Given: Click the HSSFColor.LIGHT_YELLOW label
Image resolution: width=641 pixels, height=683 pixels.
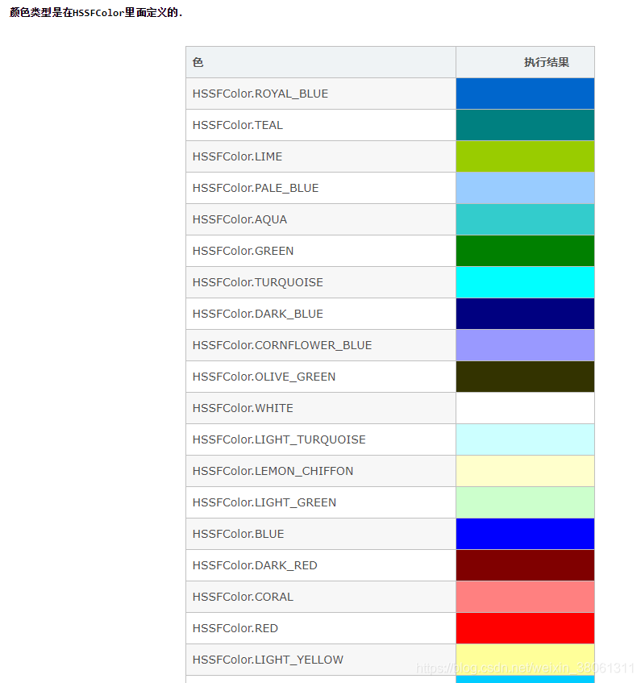Looking at the screenshot, I should [x=268, y=660].
